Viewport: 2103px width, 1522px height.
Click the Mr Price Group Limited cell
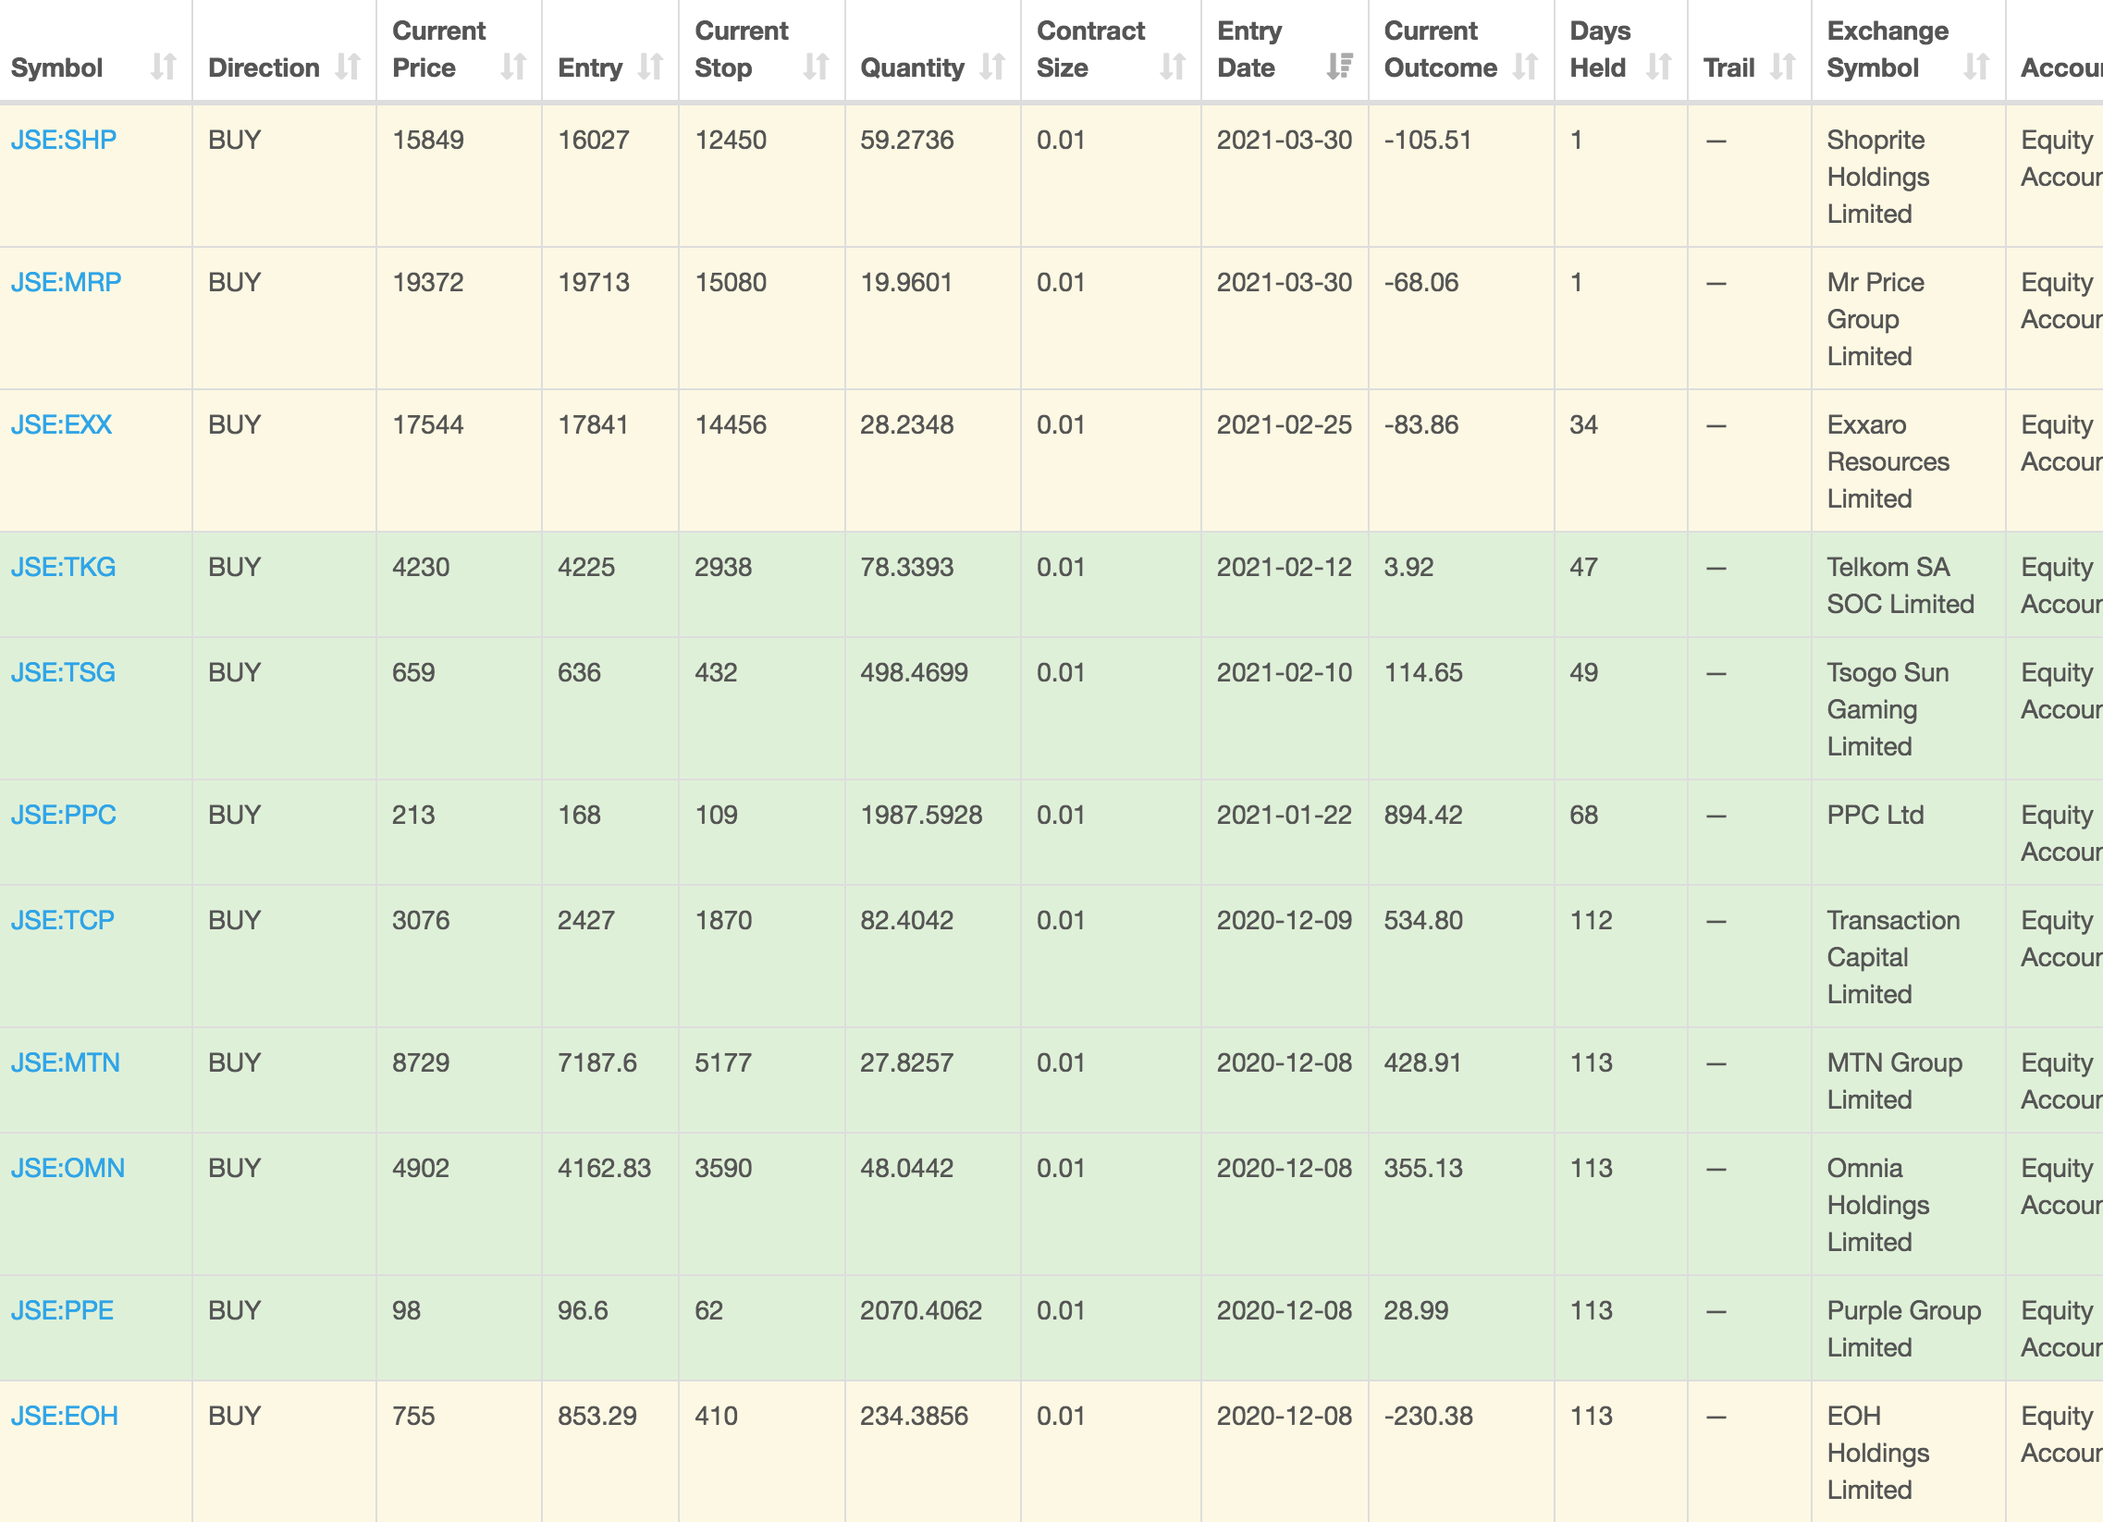click(1908, 318)
